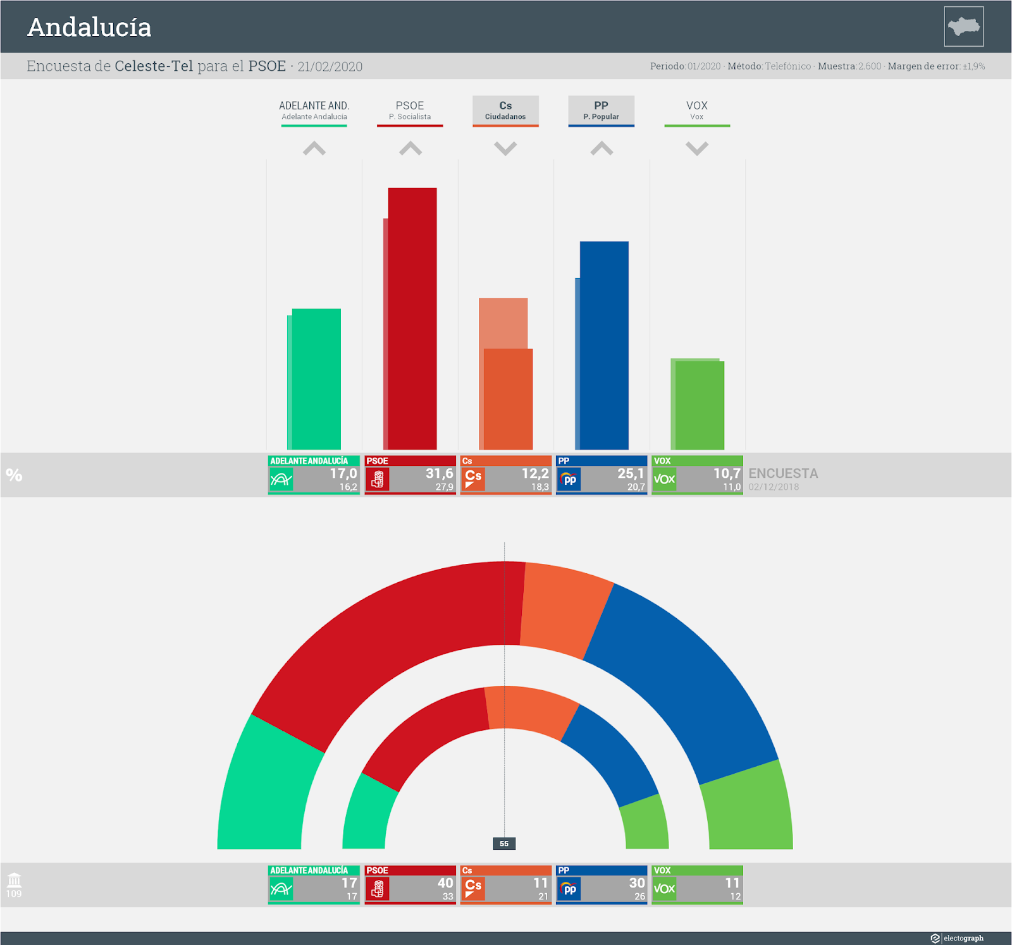Select the PP P. Popular header tab

(x=601, y=111)
